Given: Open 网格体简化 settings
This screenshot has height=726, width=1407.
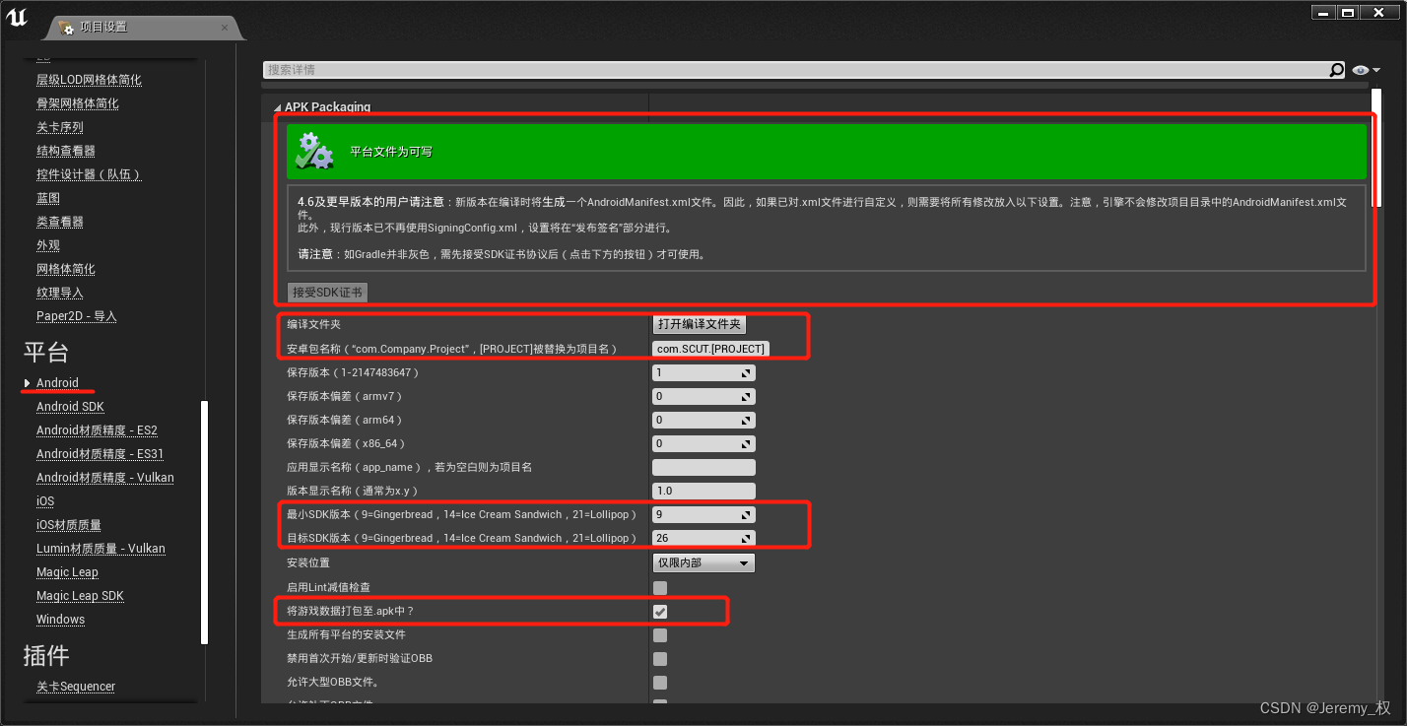Looking at the screenshot, I should [x=66, y=269].
